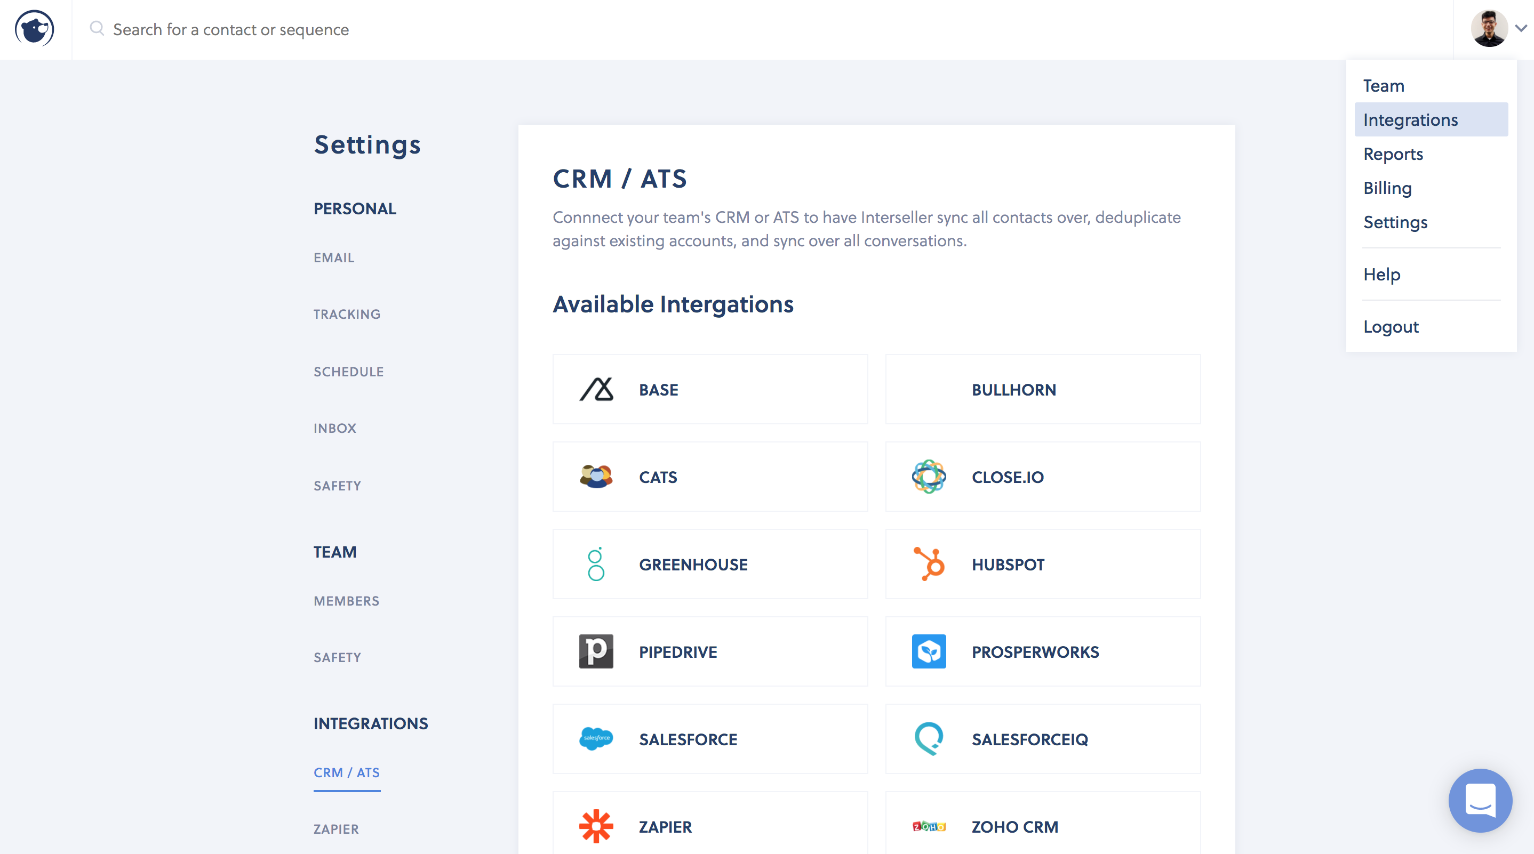Select the CATS integration label
The width and height of the screenshot is (1534, 854).
658,477
